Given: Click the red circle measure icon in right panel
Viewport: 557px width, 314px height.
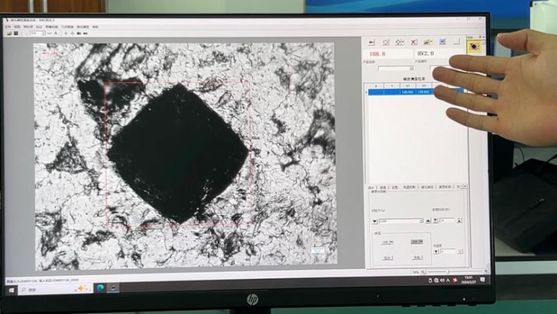Looking at the screenshot, I should pyautogui.click(x=386, y=42).
